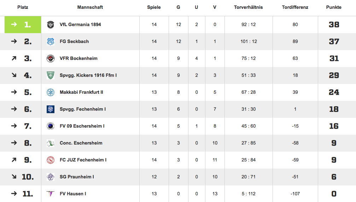356x202 pixels.
Task: Click the Tordifferenz column header
Action: click(x=295, y=7)
